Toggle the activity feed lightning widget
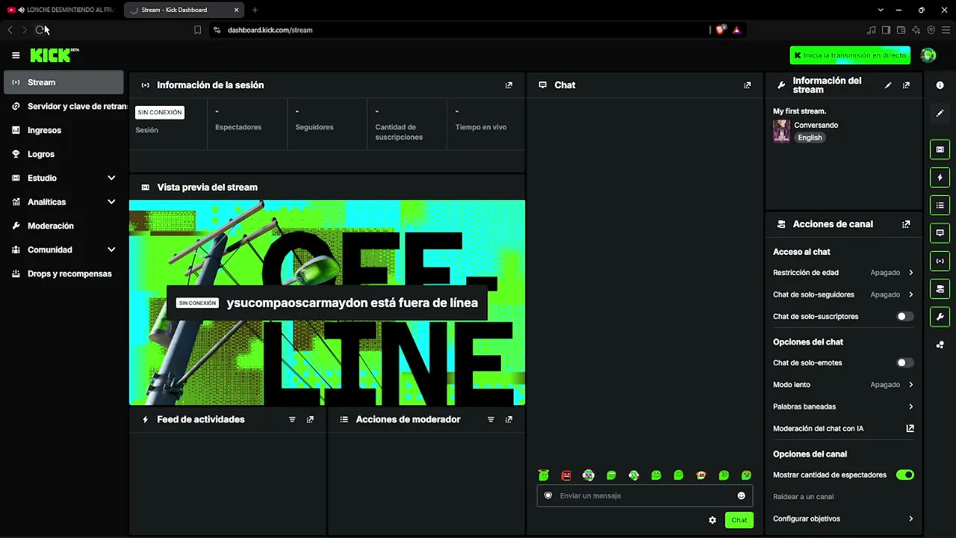 (940, 177)
